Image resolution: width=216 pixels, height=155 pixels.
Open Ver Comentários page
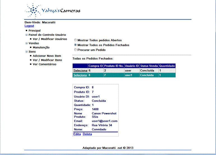[45, 64]
